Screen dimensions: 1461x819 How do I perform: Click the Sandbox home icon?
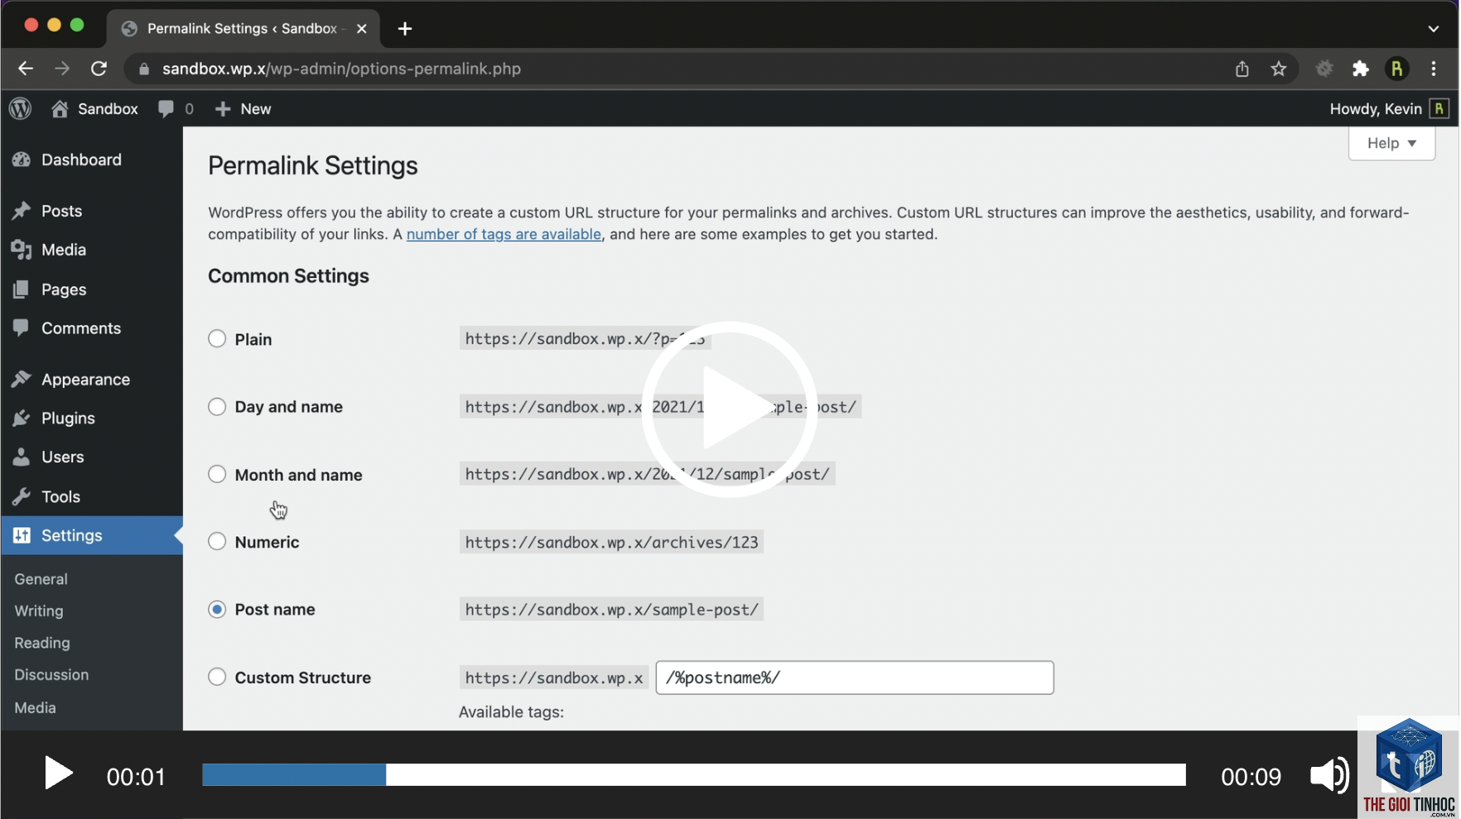pyautogui.click(x=60, y=108)
